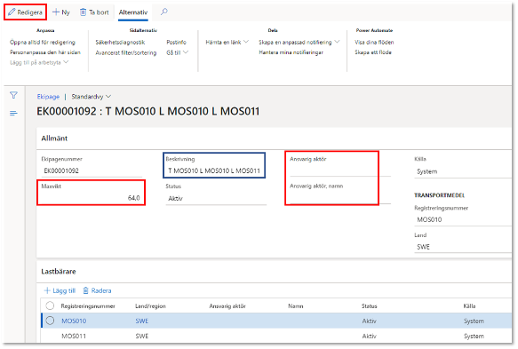Viewport: 518px width, 349px height.
Task: Click the Ansvarig aktör, namn field
Action: click(340, 198)
